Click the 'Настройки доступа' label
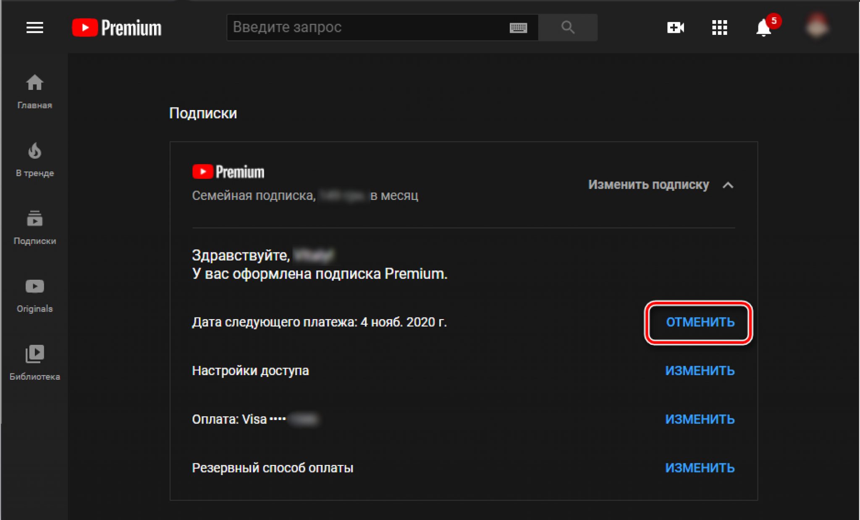This screenshot has width=860, height=520. [250, 370]
